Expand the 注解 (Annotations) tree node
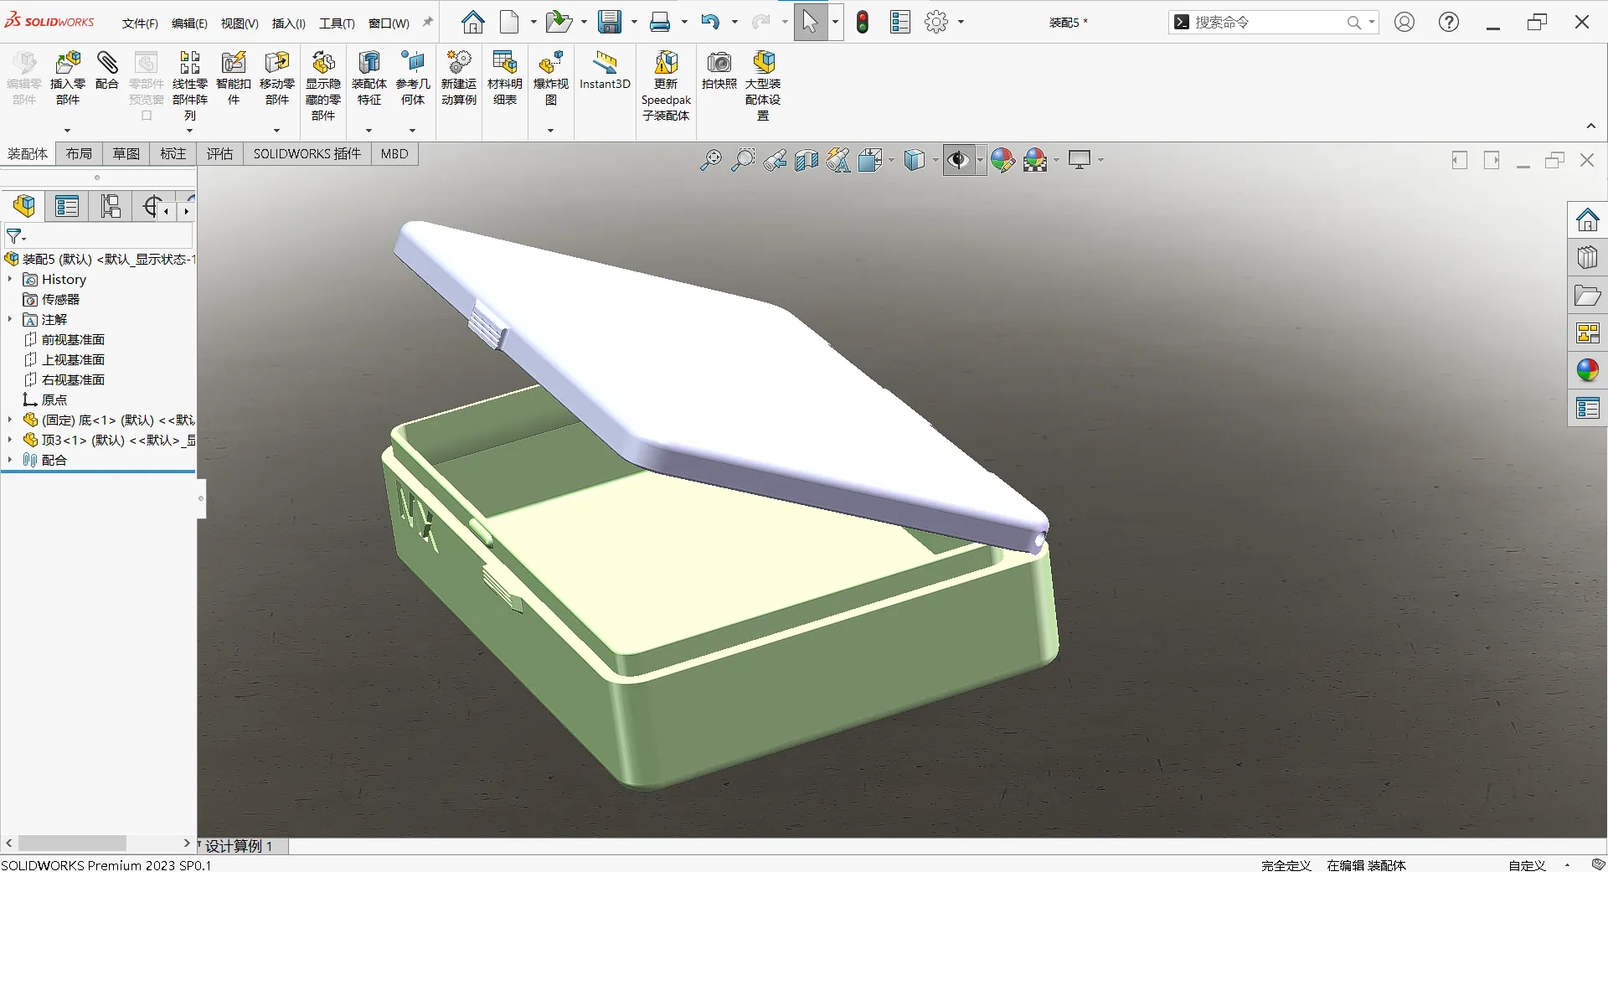Viewport: 1608px width, 985px height. tap(10, 319)
